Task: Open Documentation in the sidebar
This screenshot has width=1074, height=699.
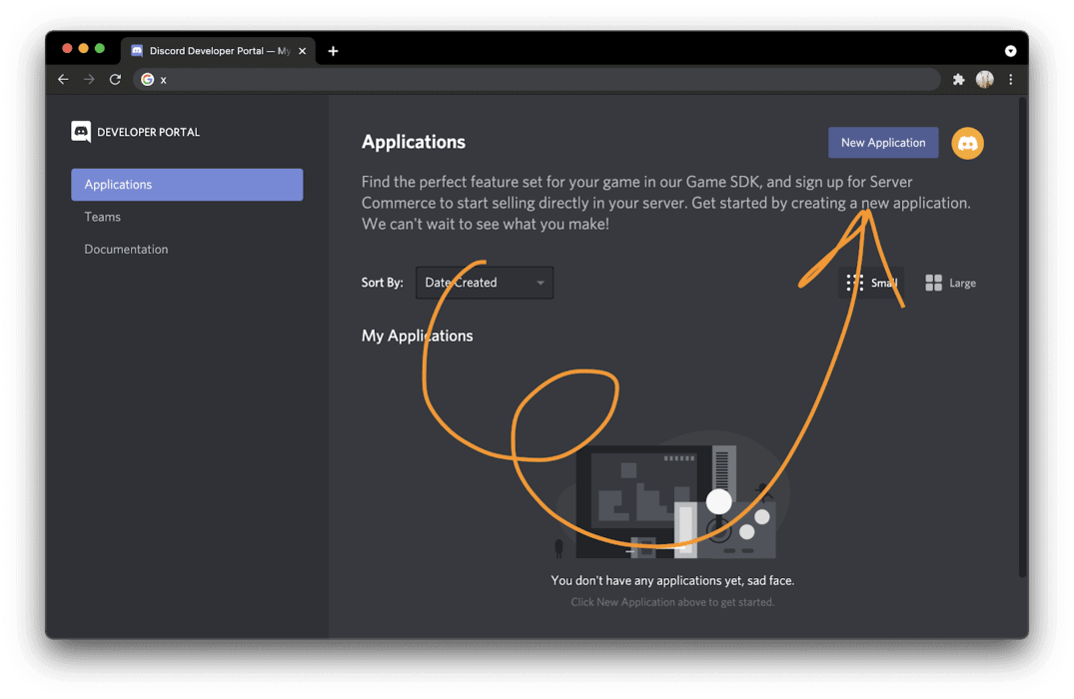Action: pos(126,250)
